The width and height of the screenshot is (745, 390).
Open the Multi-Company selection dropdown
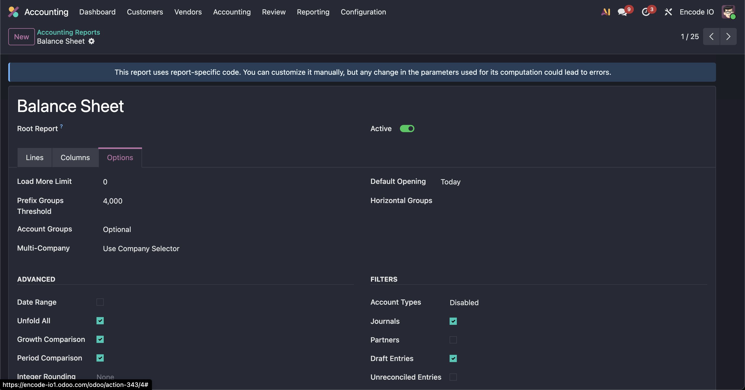[141, 249]
